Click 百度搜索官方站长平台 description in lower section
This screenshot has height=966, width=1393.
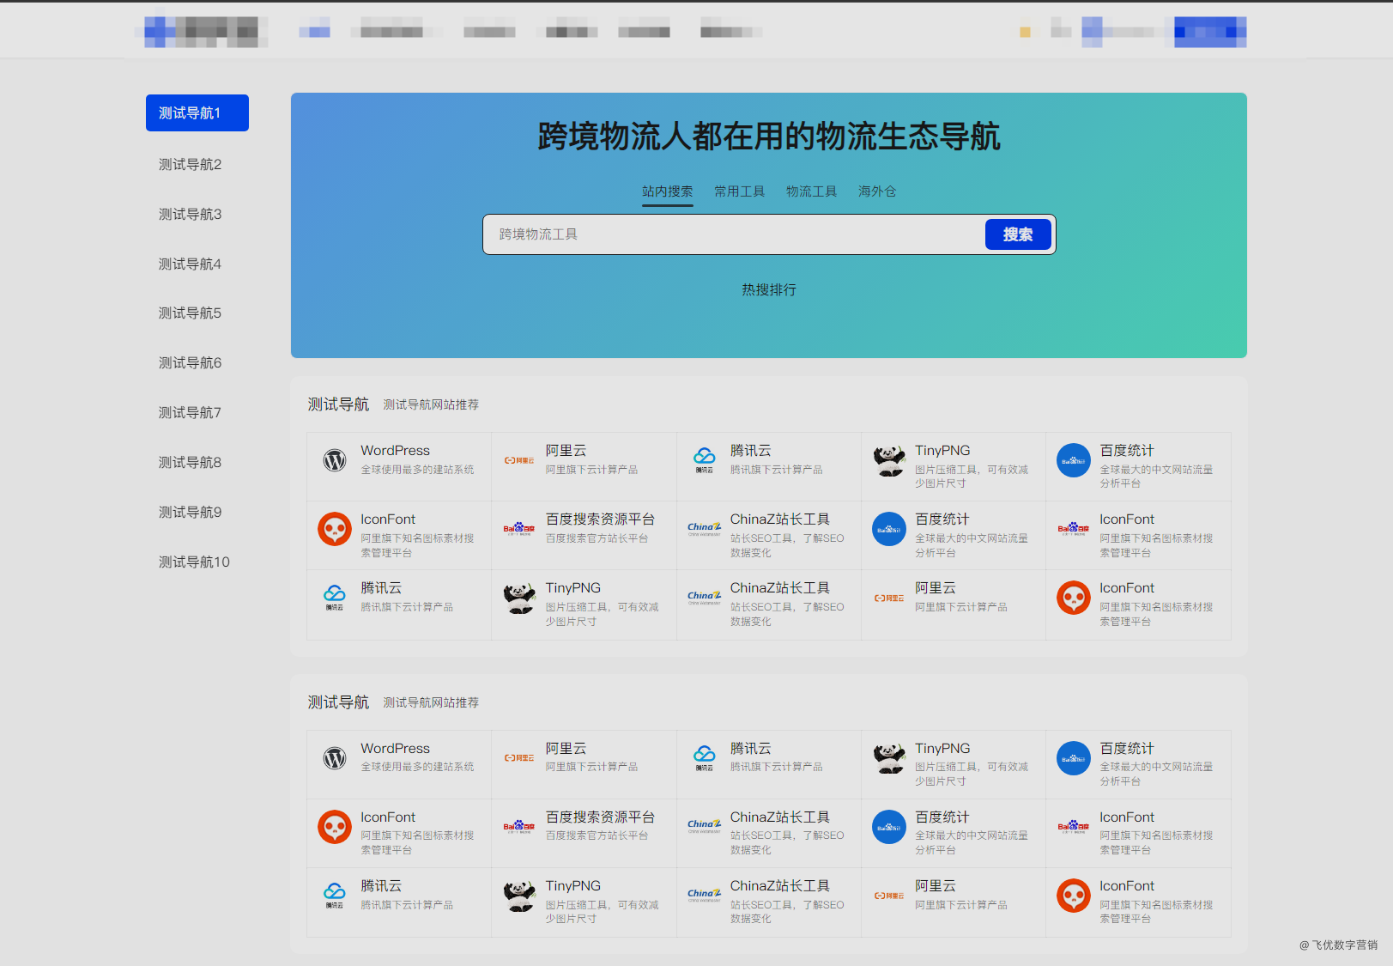coord(597,835)
